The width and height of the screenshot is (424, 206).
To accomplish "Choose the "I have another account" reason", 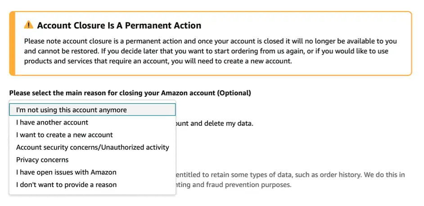I will tap(52, 122).
